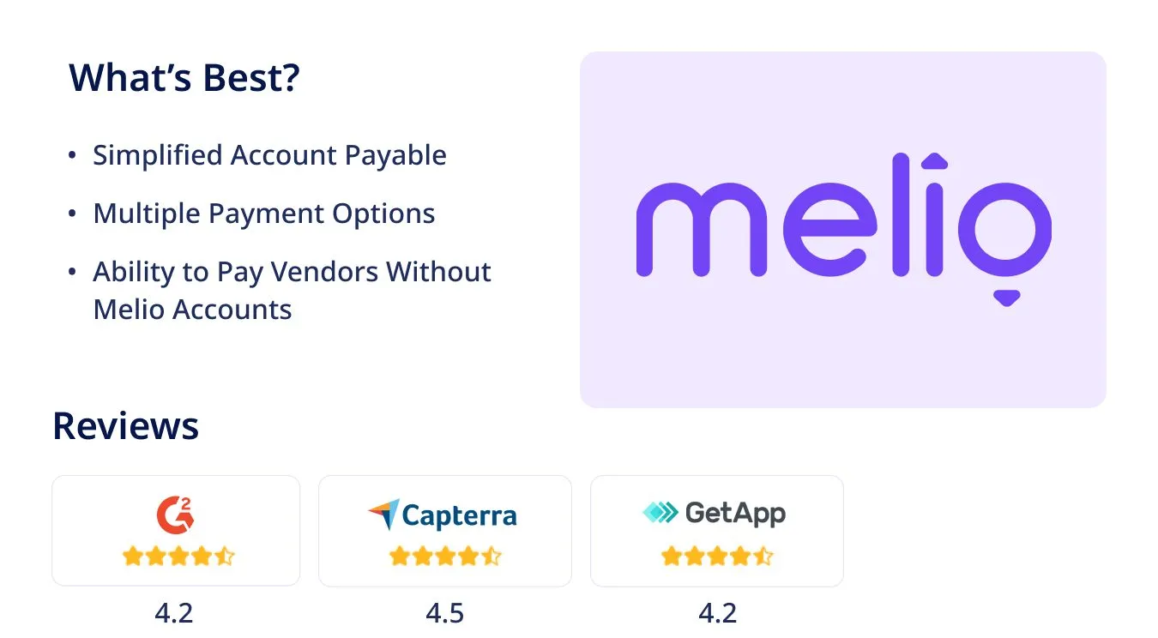Open the GetApp review card
Screen dimensions: 1158x638
(x=717, y=531)
